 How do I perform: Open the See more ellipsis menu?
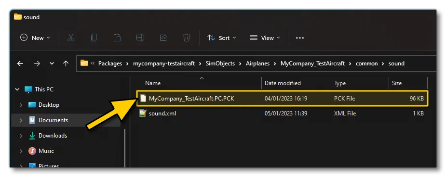pos(300,38)
